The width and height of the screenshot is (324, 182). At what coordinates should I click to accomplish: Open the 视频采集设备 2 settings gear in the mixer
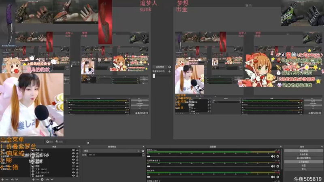278,166
